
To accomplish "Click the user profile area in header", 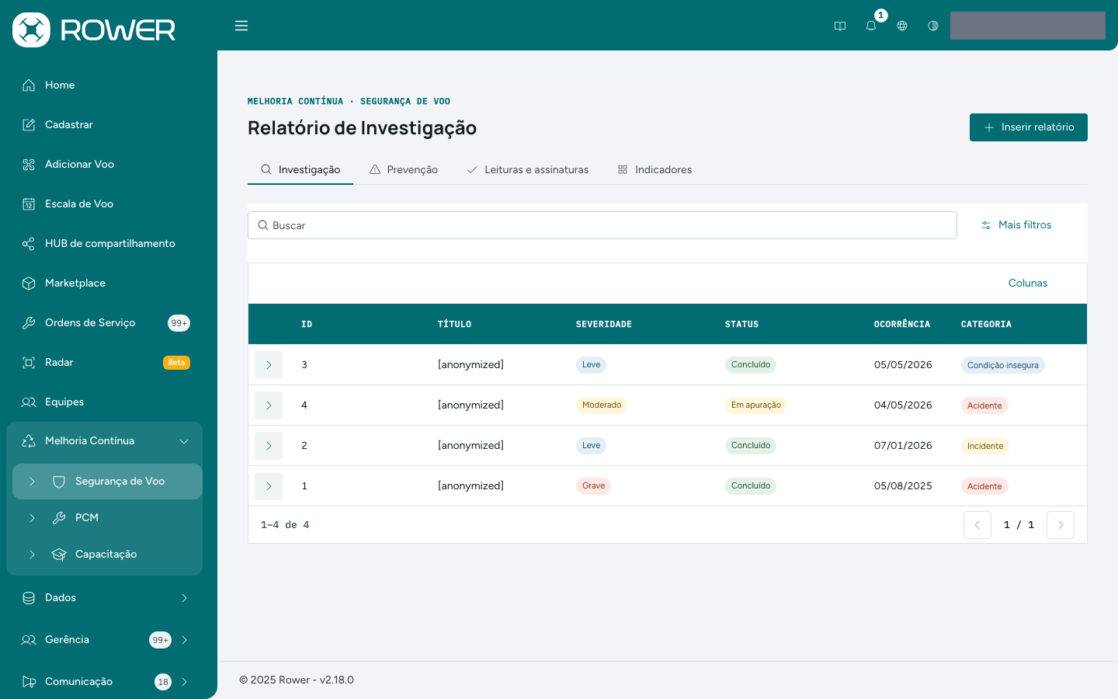I will click(x=1028, y=26).
